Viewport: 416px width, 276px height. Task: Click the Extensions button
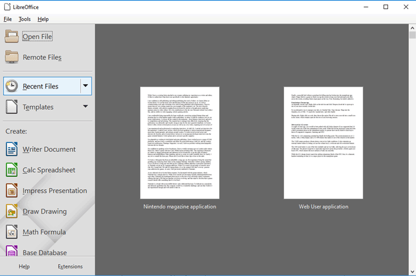(x=70, y=267)
